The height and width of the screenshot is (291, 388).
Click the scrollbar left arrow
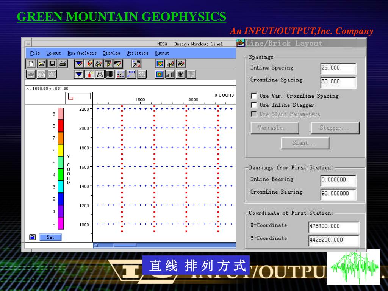(96, 246)
